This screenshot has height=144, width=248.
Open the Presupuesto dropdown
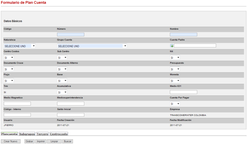[175, 69]
